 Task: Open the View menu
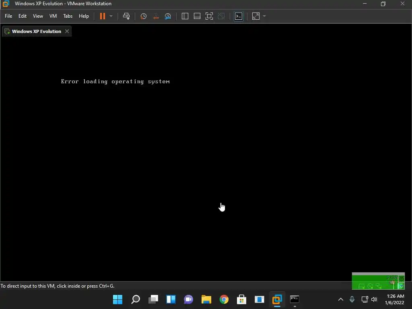tap(38, 16)
